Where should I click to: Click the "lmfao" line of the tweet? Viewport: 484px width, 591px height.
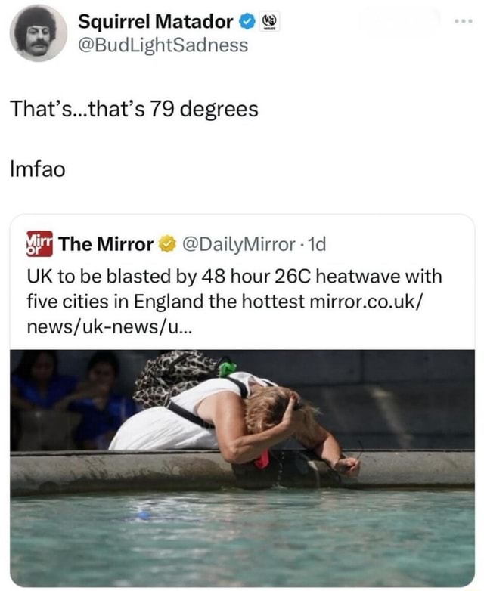coord(38,169)
